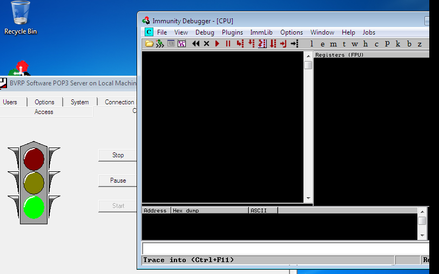Run program with red play icon
439x274 pixels.
[x=217, y=44]
